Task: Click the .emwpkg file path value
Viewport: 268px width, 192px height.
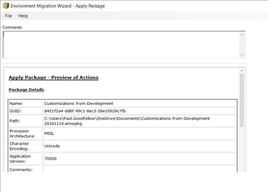Action: [x=127, y=121]
